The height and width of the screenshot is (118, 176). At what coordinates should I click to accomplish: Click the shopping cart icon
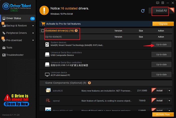tap(43, 24)
